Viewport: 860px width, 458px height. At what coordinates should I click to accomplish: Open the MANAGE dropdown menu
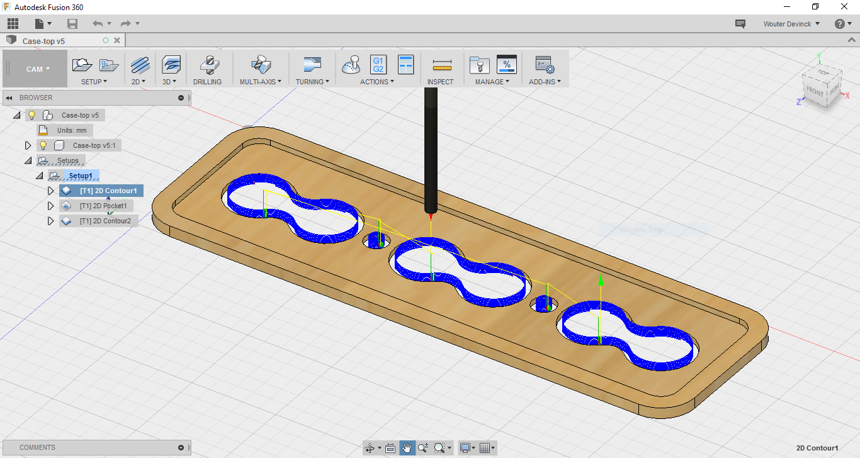(x=492, y=82)
